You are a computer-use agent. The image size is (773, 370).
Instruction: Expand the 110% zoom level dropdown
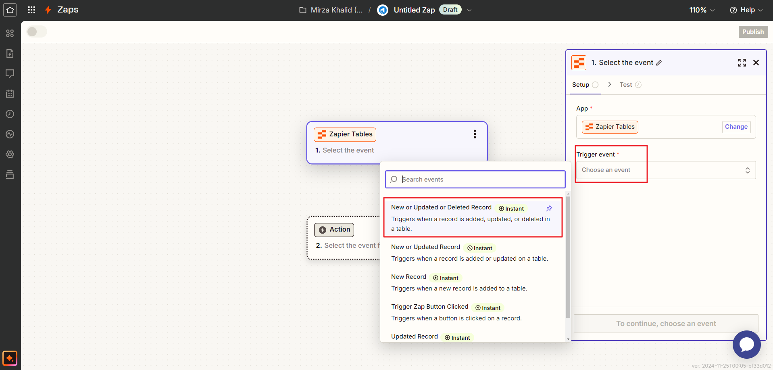[702, 10]
